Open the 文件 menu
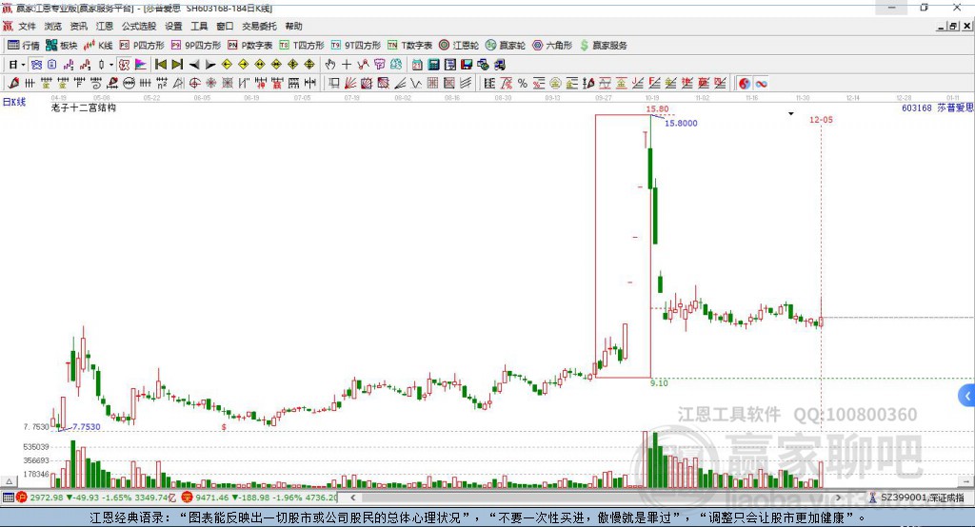 click(x=27, y=26)
